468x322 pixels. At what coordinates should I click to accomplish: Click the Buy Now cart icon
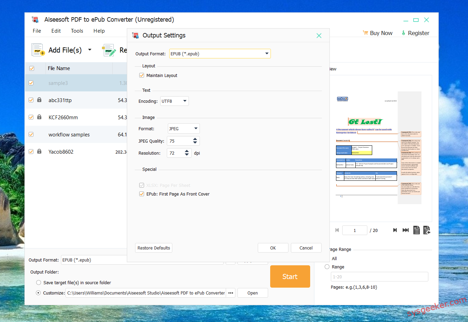(x=365, y=33)
